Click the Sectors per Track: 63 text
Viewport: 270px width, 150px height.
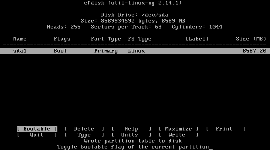click(126, 27)
